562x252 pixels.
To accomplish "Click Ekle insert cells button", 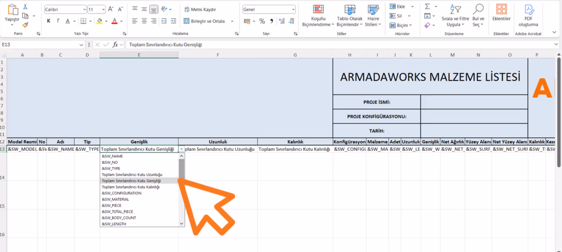I will (x=398, y=6).
